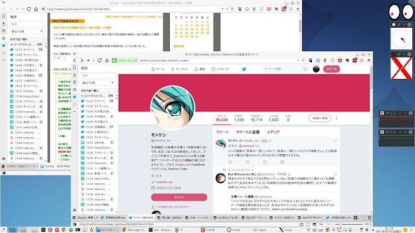Screen dimensions: 415x233
Task: Switch to the メディア profile tab
Action: click(273, 132)
